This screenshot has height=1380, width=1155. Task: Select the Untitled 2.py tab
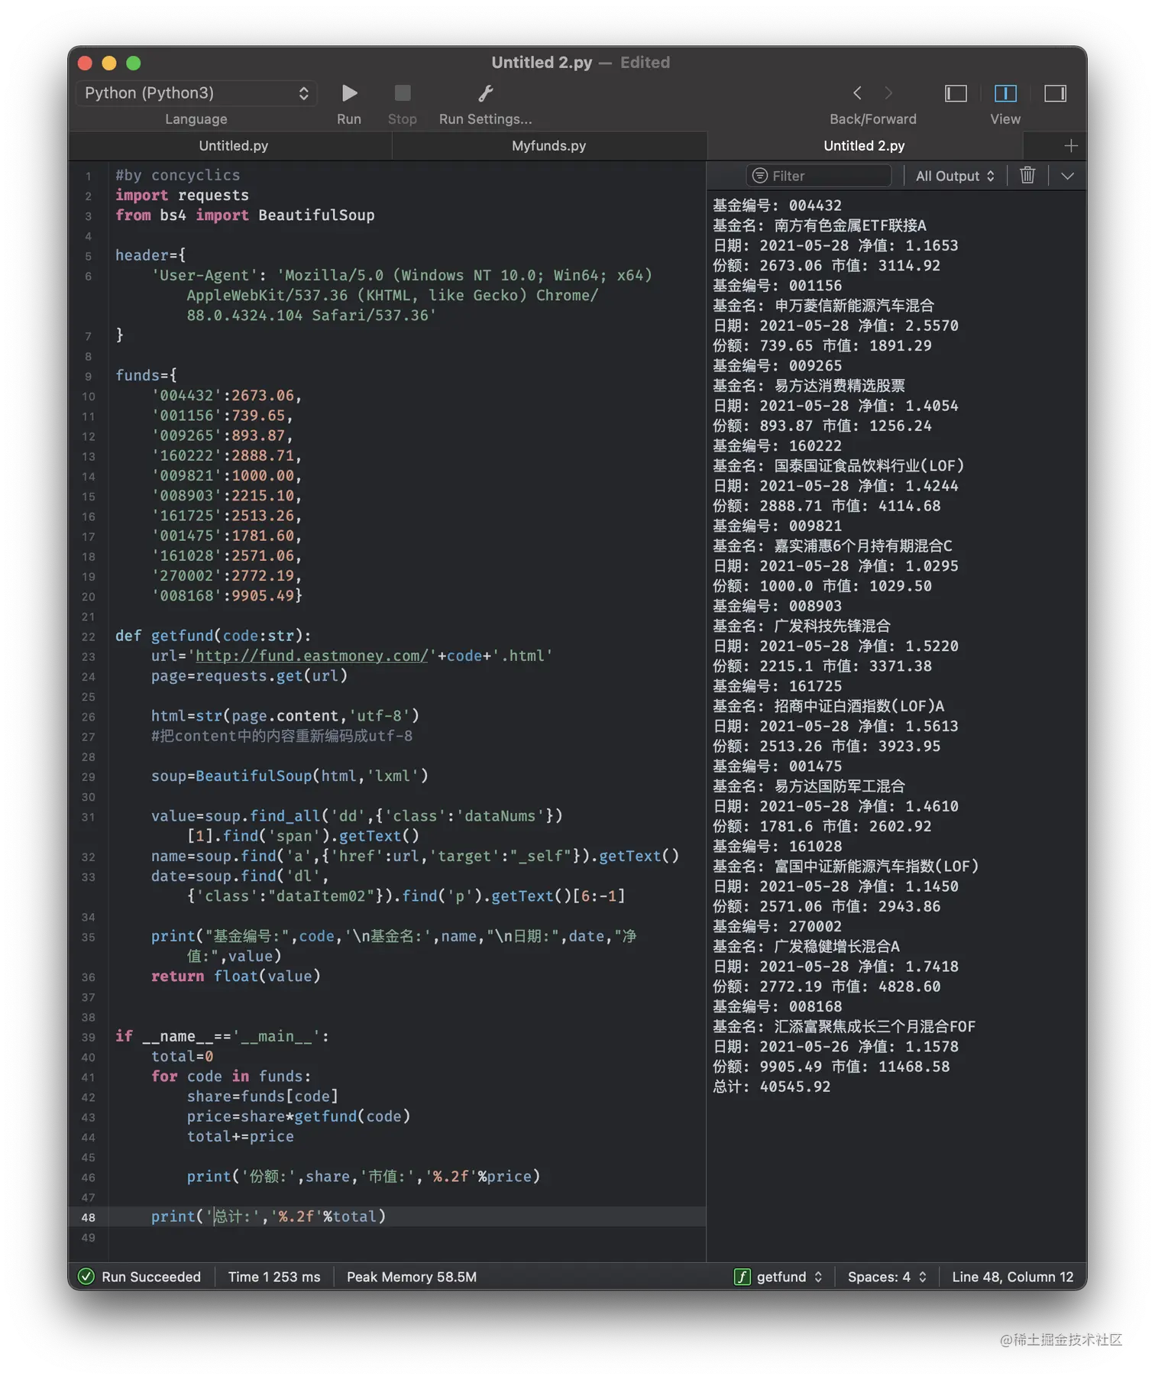[864, 146]
